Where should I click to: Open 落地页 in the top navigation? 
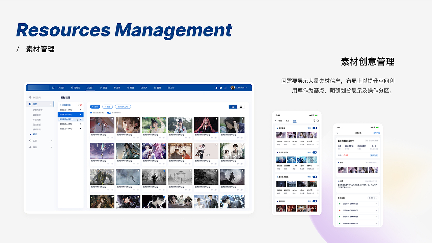(x=75, y=88)
